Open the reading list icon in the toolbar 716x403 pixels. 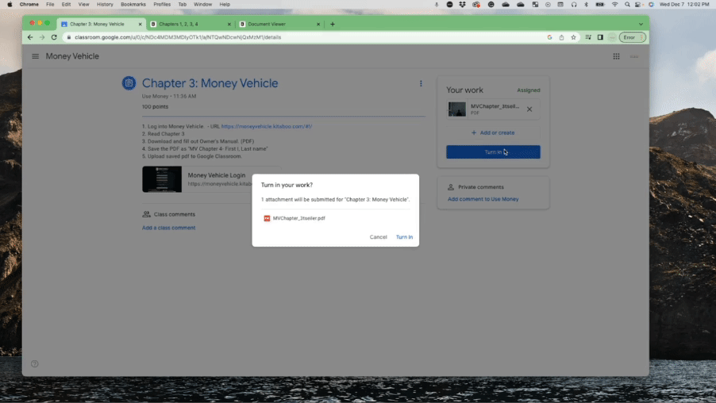[588, 37]
